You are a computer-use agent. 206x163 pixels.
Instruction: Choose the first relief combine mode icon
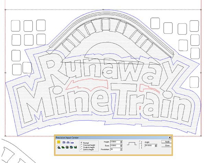[59, 147]
